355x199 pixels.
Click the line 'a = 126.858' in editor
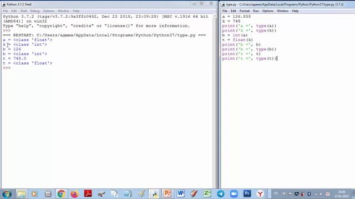click(236, 17)
